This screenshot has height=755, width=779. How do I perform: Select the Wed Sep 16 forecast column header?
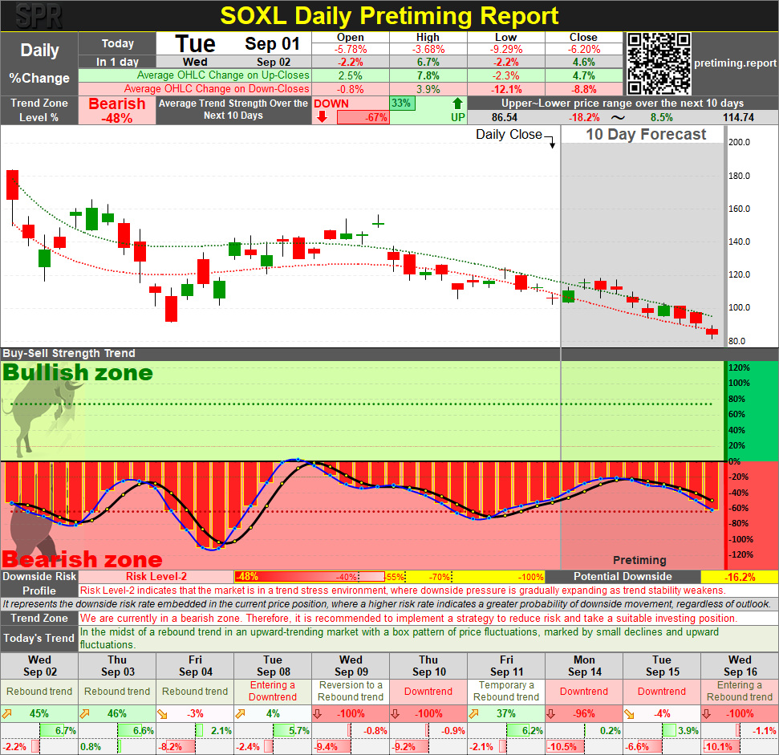[740, 666]
